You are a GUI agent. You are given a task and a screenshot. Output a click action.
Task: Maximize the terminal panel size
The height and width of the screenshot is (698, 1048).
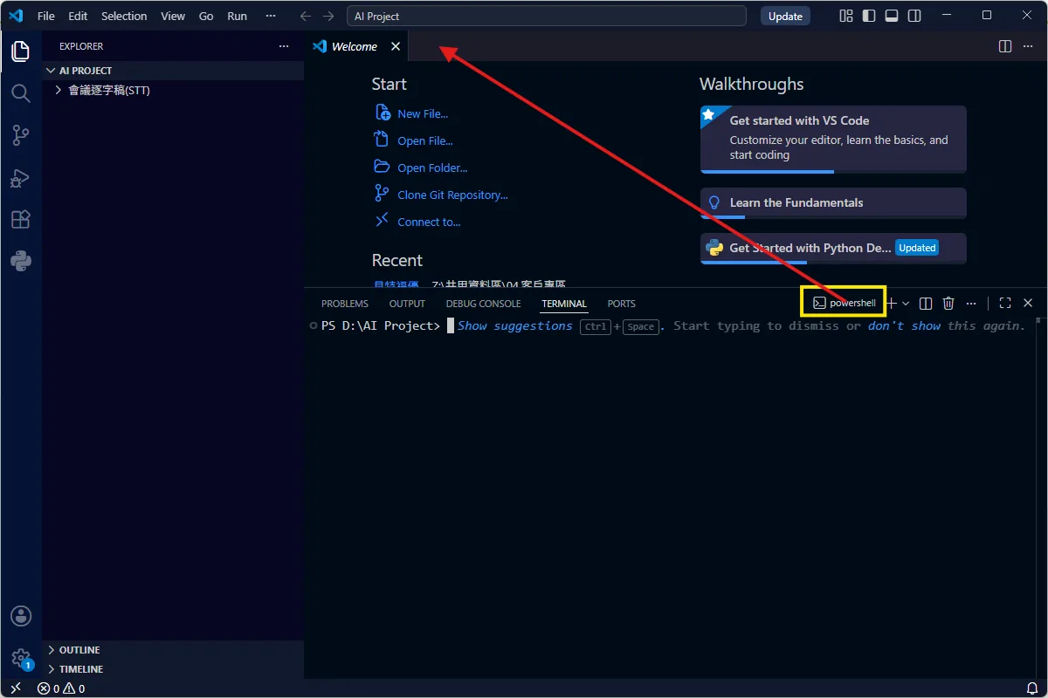1005,303
